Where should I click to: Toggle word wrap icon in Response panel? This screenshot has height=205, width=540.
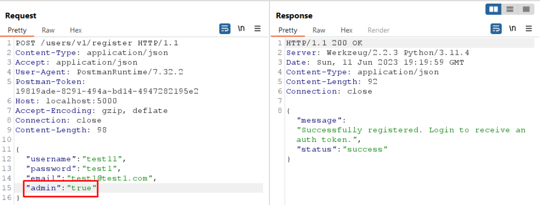coord(496,29)
